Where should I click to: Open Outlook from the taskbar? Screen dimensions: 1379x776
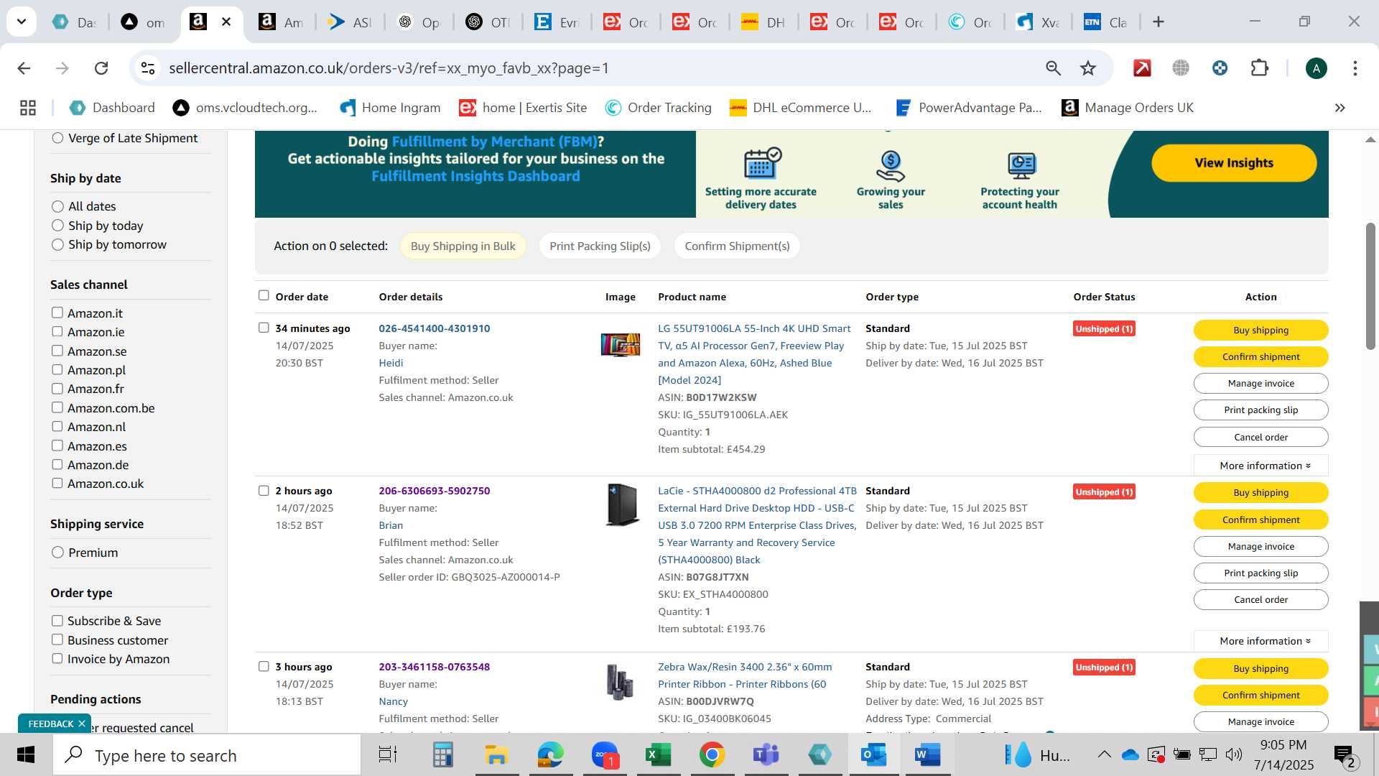[x=873, y=755]
